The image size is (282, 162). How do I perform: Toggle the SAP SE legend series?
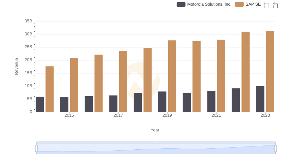coord(248,4)
